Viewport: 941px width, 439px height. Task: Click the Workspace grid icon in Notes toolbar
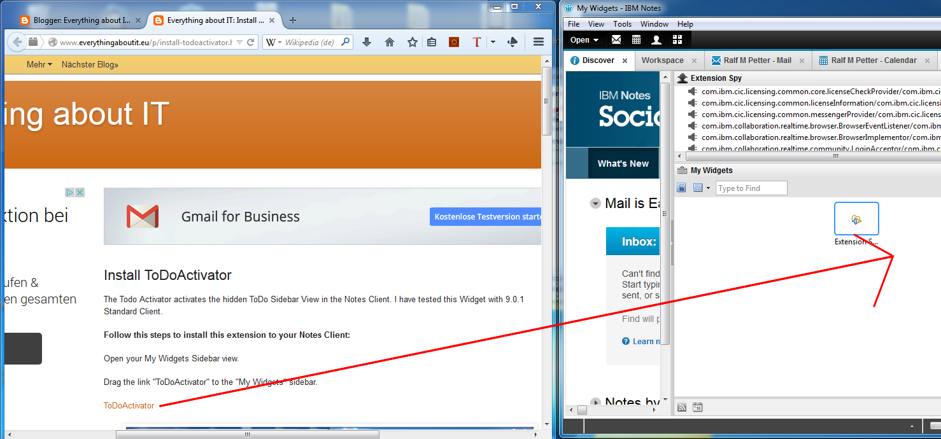coord(677,40)
